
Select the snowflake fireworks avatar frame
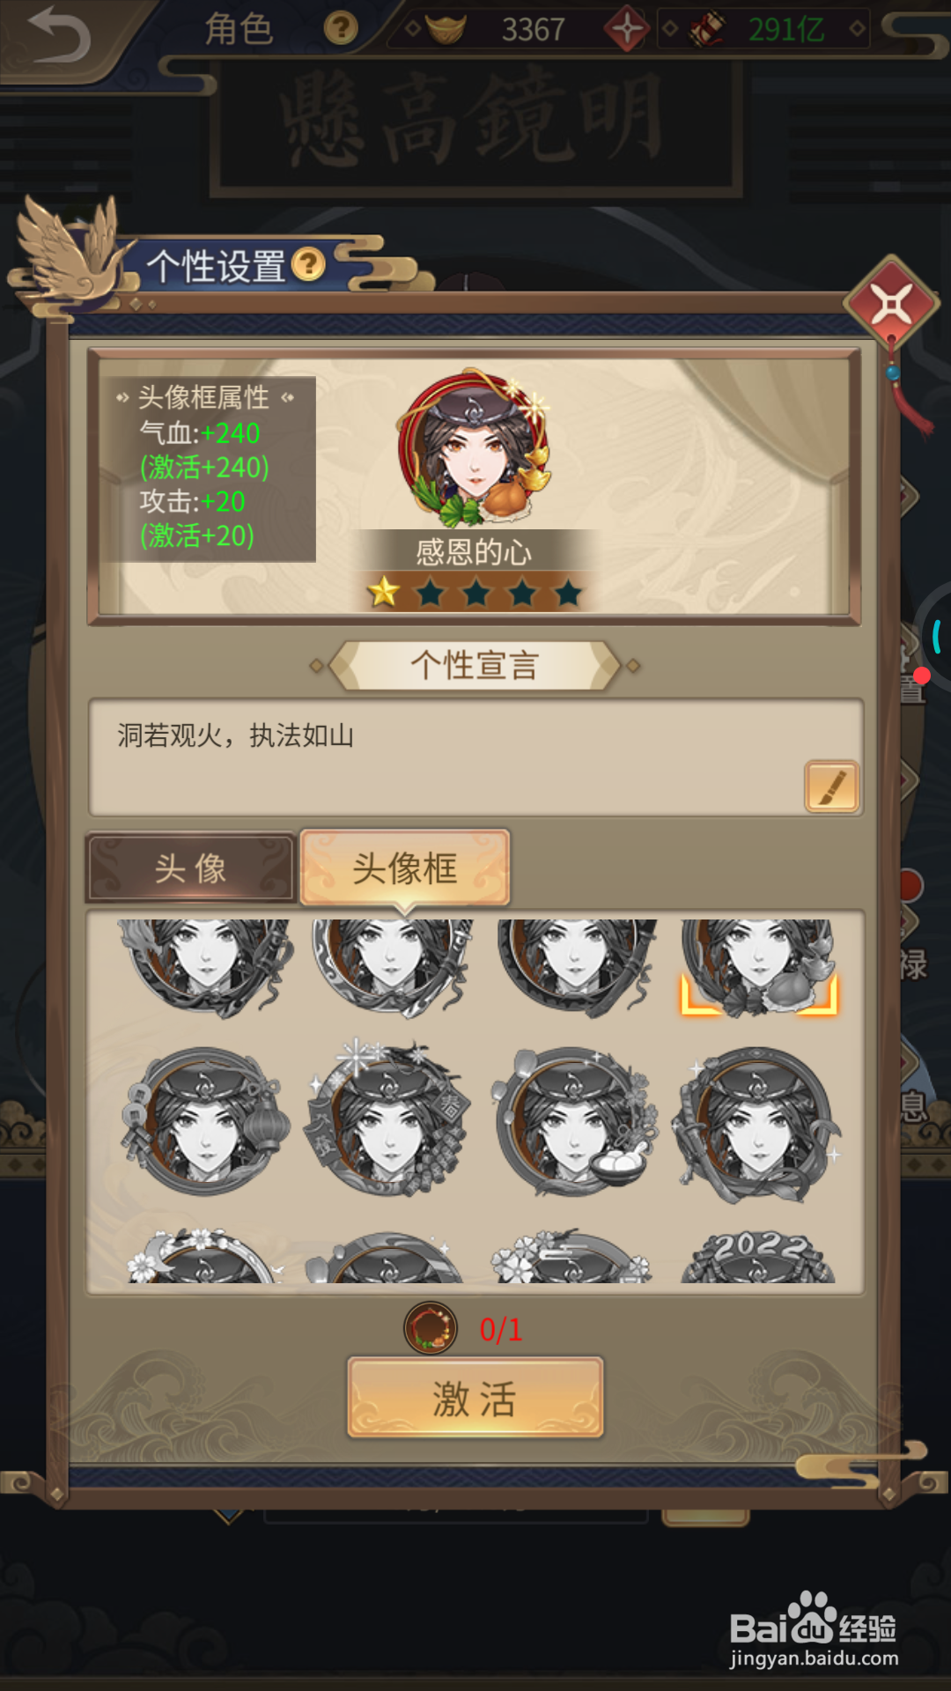pos(388,1119)
